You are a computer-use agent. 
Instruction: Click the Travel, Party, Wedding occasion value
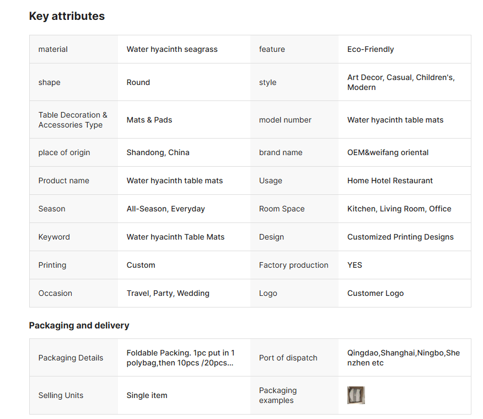click(168, 293)
